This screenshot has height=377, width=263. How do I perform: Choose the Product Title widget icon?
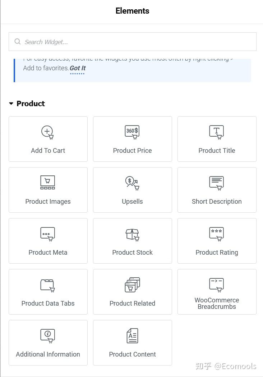pos(217,132)
